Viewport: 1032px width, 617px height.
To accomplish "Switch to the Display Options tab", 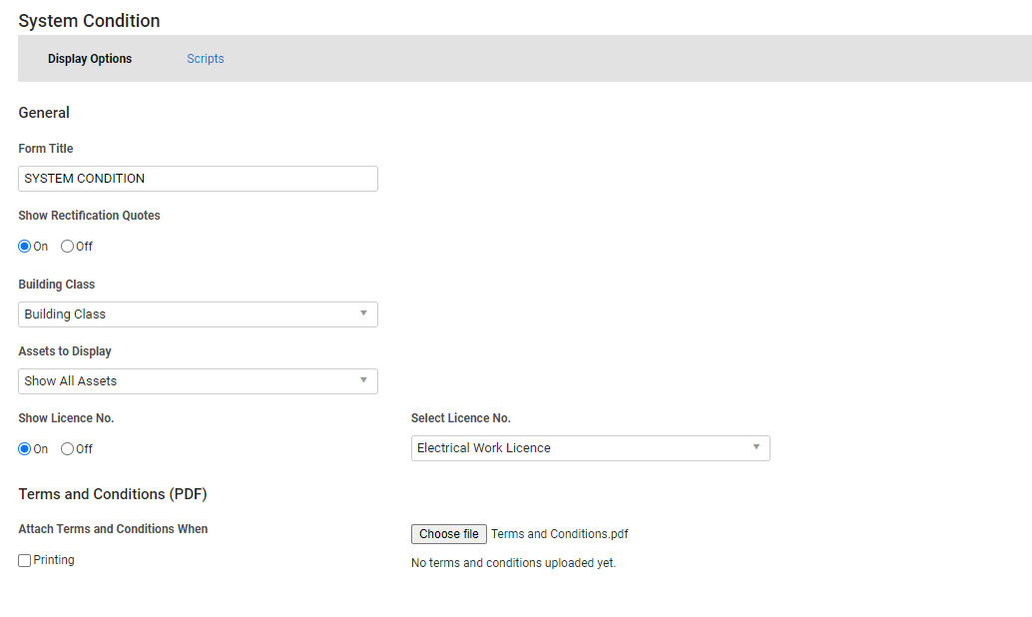I will point(90,58).
